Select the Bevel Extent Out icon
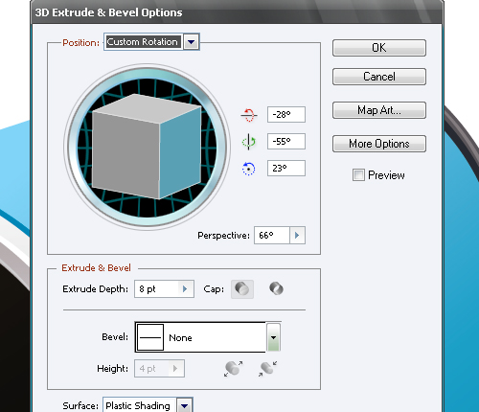The image size is (479, 412). (234, 369)
